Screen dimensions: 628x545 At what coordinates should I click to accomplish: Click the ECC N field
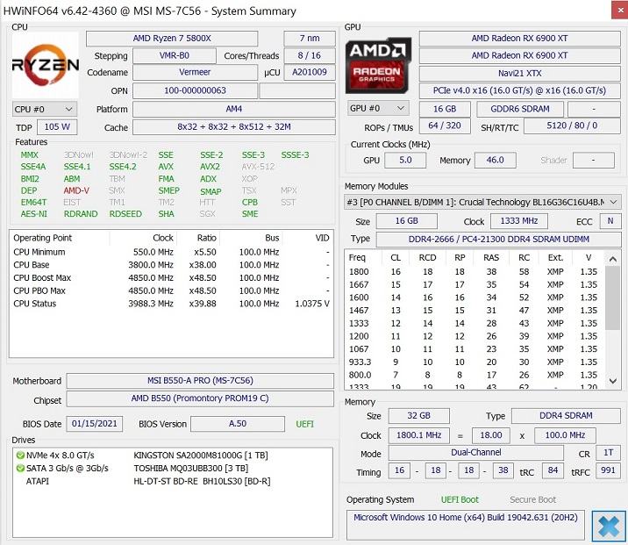pos(610,221)
